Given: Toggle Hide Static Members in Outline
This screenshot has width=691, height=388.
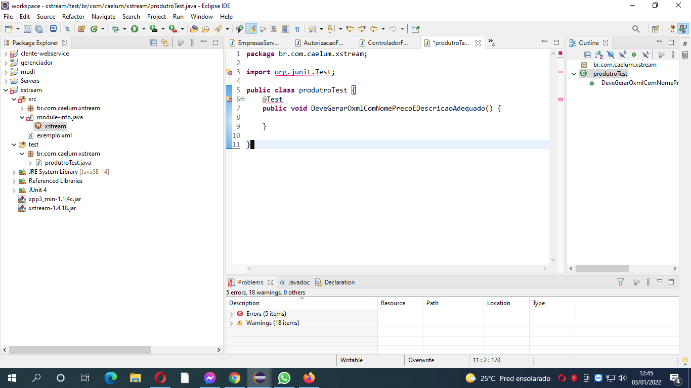Looking at the screenshot, I should coord(623,55).
